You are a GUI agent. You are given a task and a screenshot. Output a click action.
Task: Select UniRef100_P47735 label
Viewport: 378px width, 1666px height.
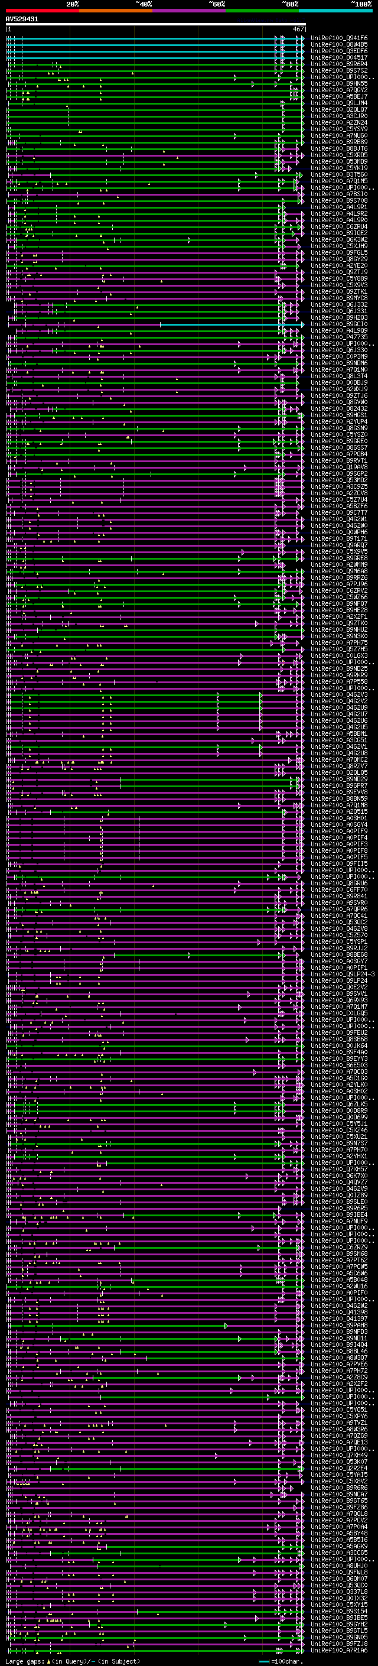click(339, 337)
